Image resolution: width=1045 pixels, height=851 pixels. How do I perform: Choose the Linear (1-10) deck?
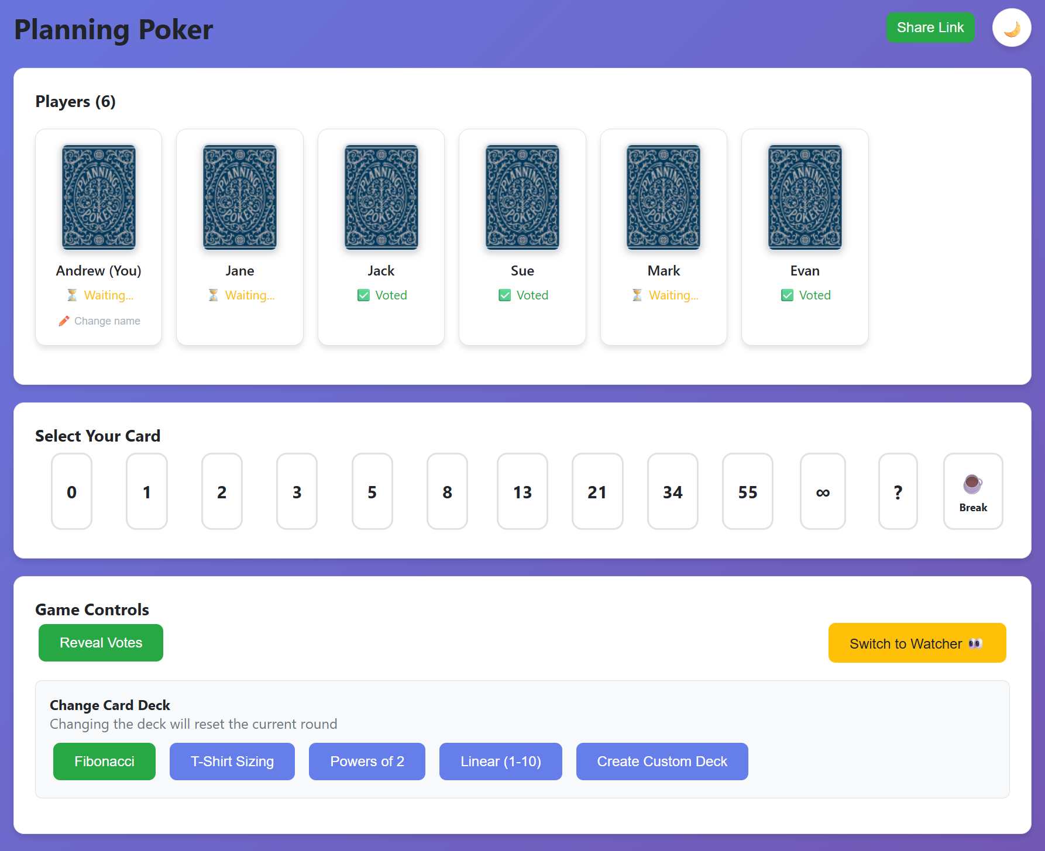click(500, 762)
